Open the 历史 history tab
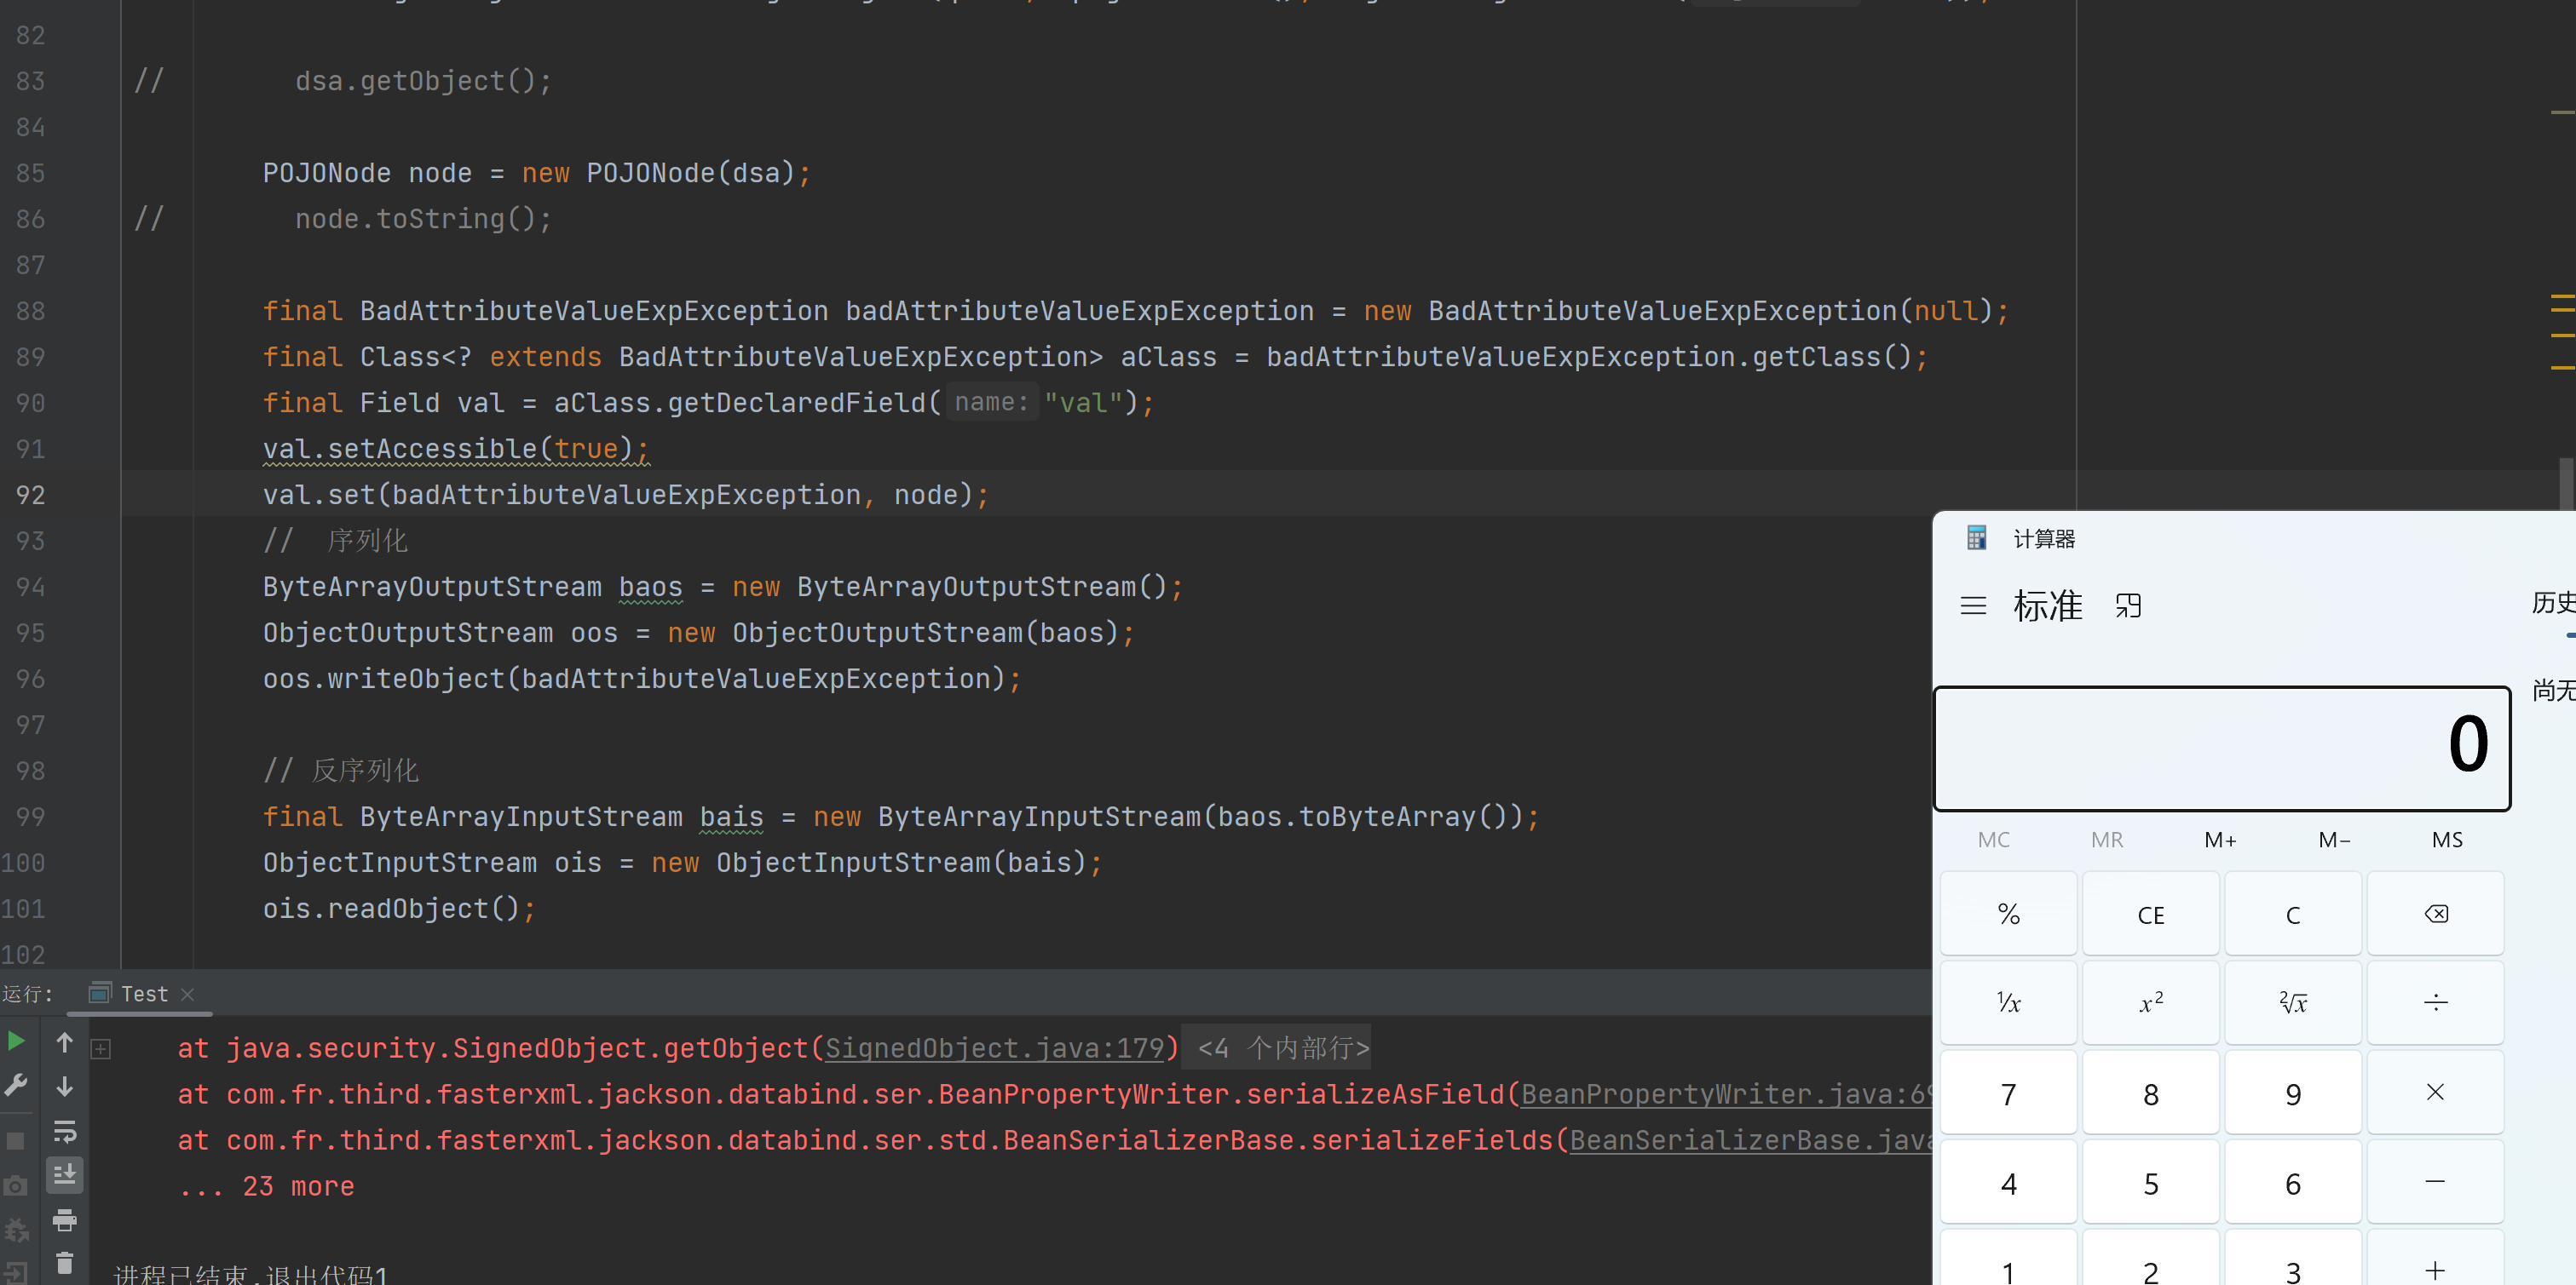 click(x=2552, y=603)
